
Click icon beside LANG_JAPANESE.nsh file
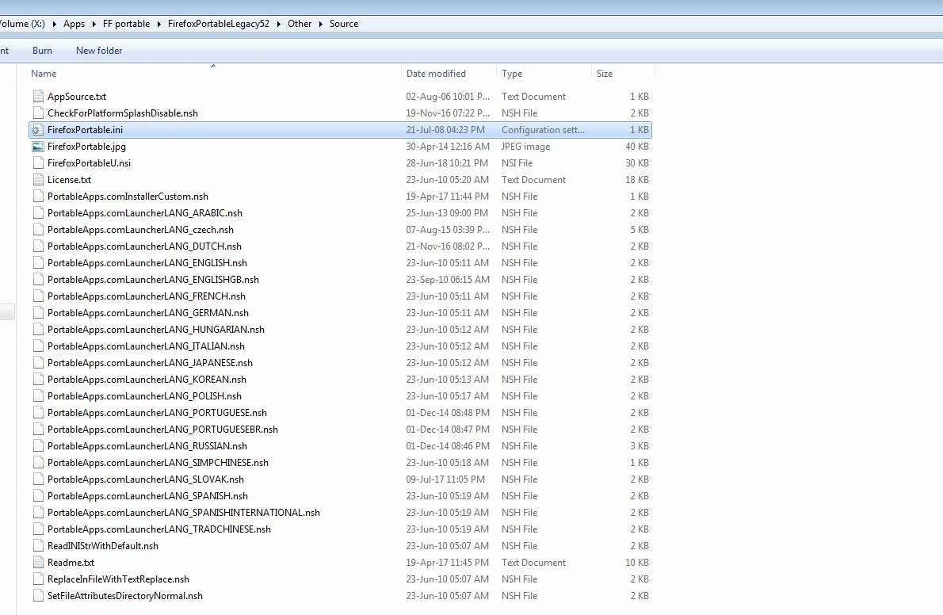38,363
